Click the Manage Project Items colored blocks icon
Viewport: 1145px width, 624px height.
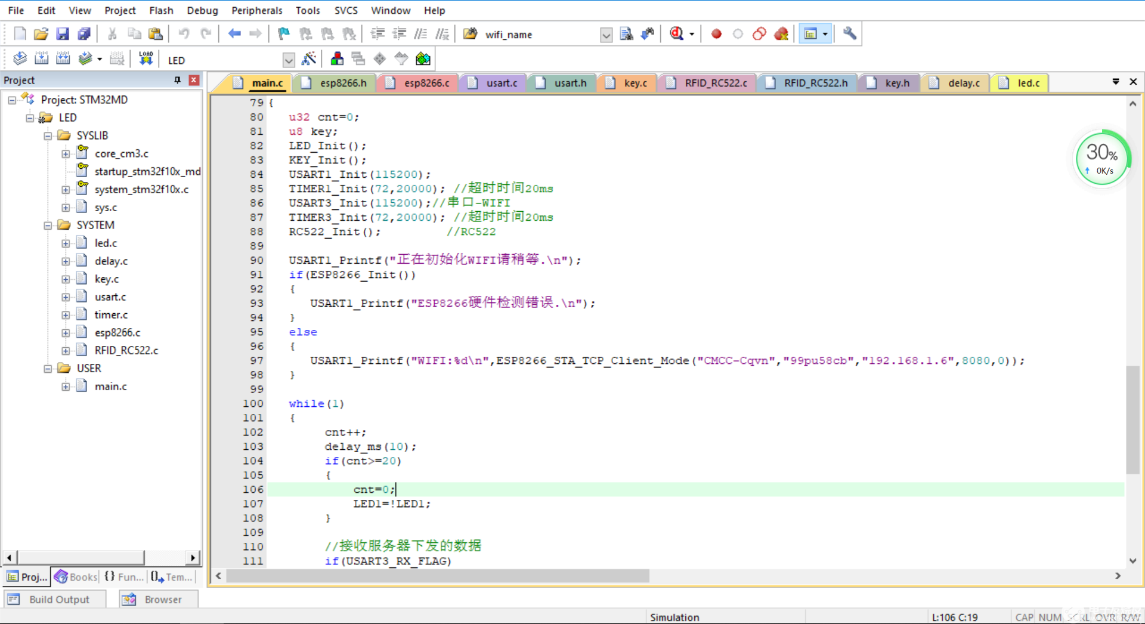(337, 59)
